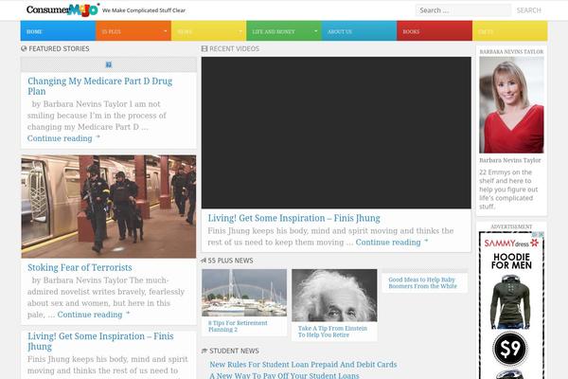Expand the 55 PLUS menu dropdown arrow

(x=165, y=31)
